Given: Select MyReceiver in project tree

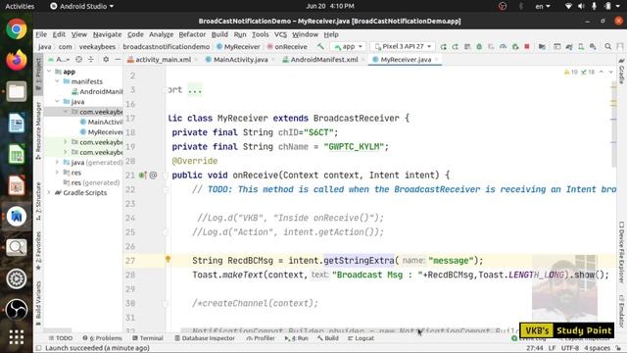Looking at the screenshot, I should (101, 131).
